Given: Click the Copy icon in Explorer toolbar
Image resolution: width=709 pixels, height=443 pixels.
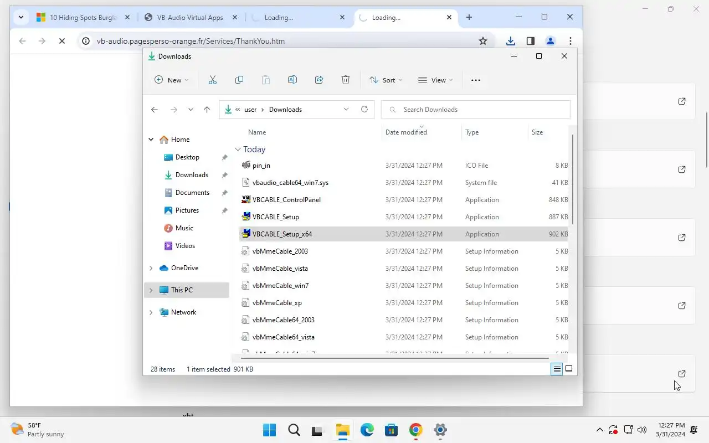Looking at the screenshot, I should [x=239, y=80].
